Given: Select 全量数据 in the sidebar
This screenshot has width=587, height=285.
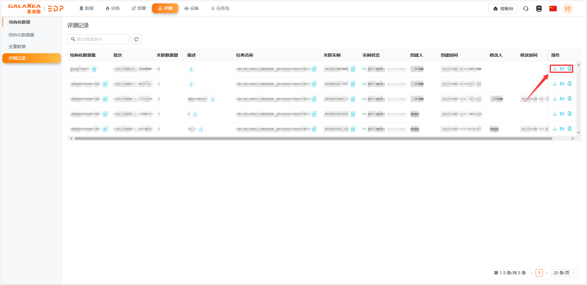Looking at the screenshot, I should tap(17, 46).
